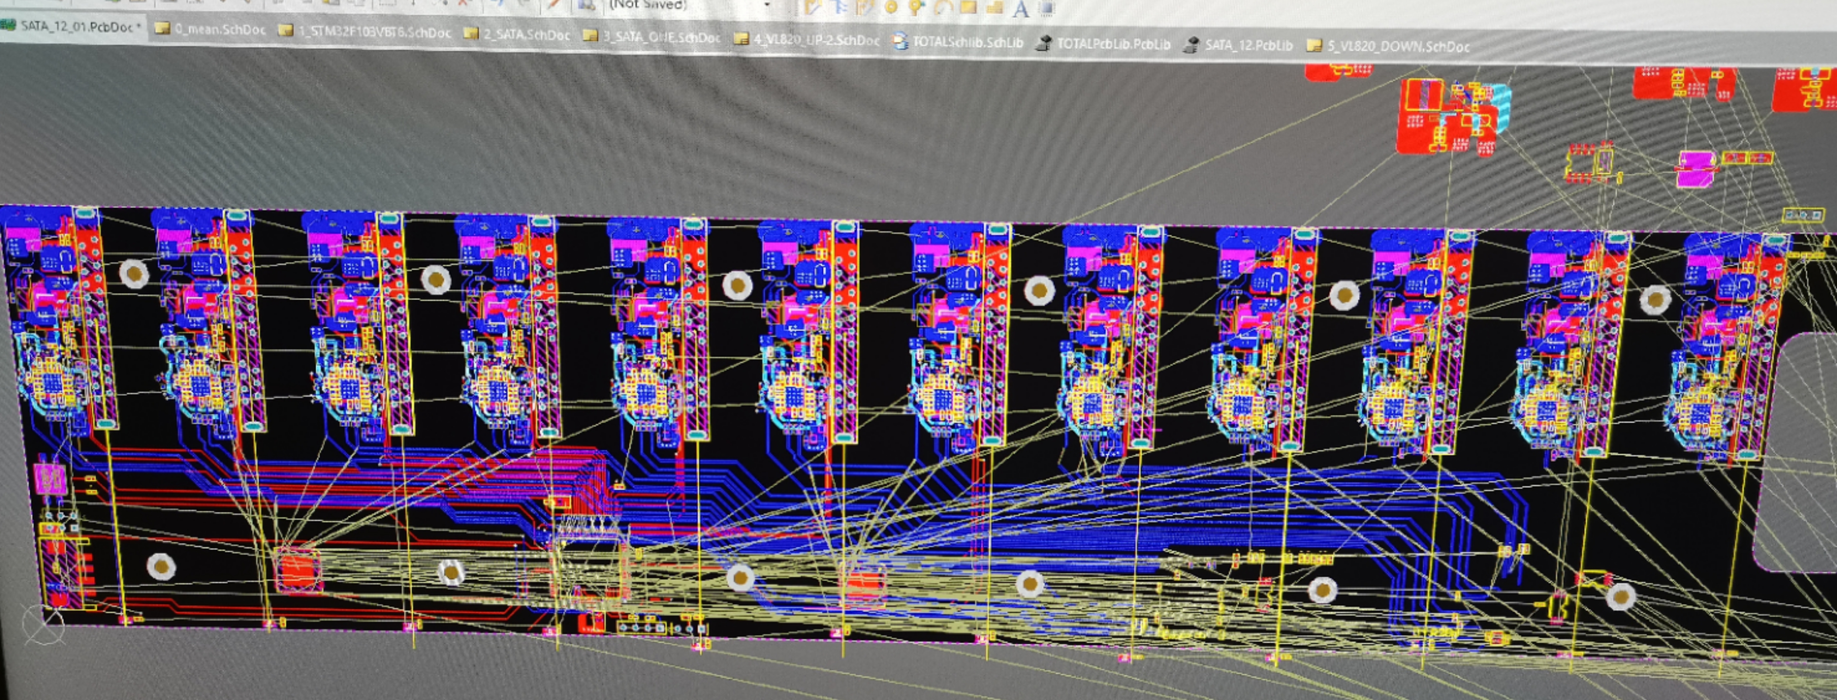Choose the Place Component tool
Viewport: 1837px width, 700px height.
coord(1046,8)
